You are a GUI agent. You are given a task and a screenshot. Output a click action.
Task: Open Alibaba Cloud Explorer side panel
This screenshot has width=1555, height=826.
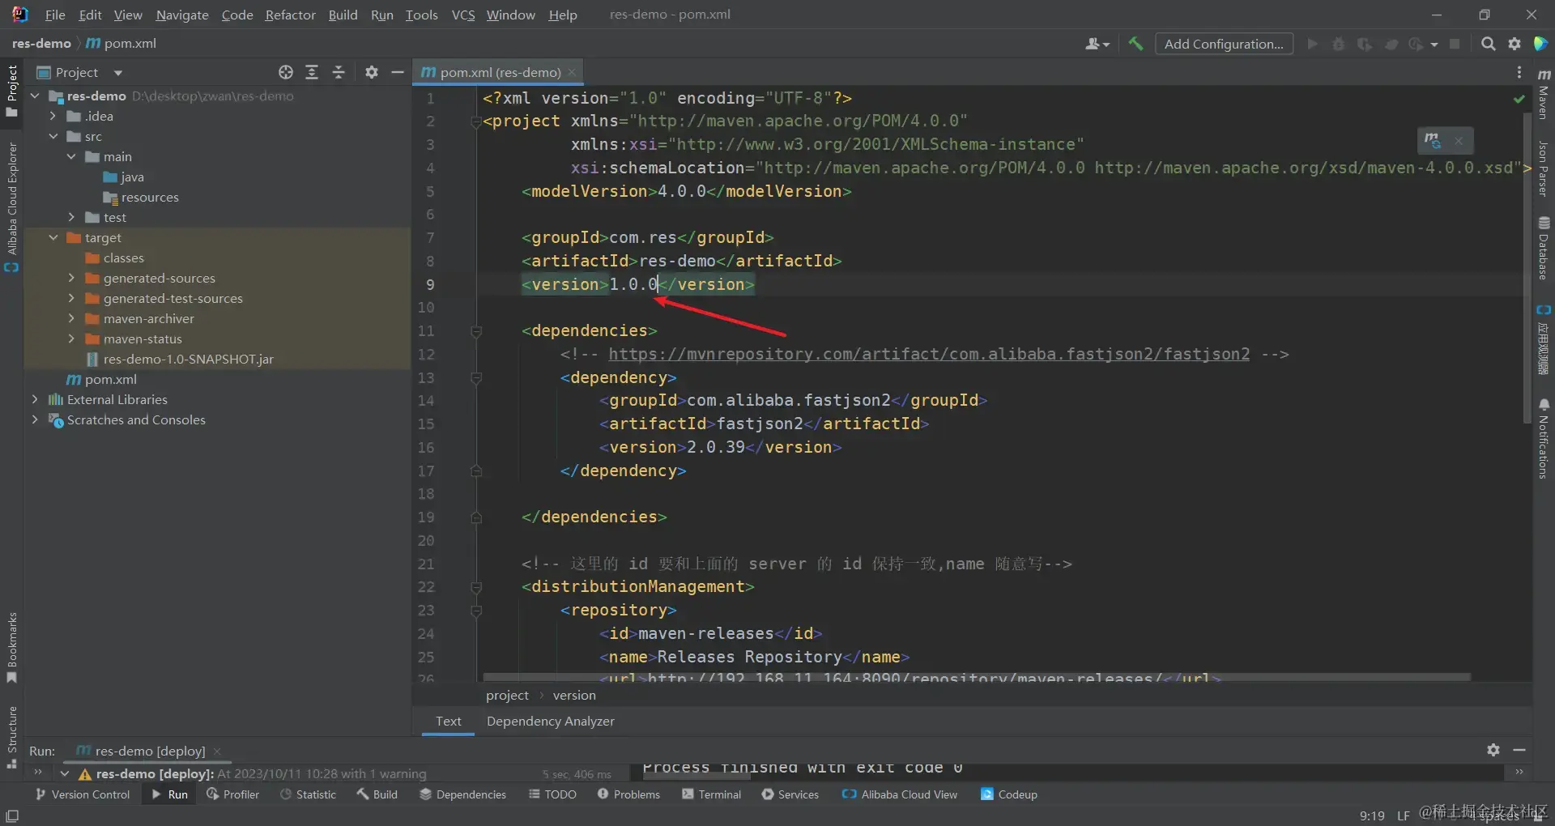click(x=12, y=207)
